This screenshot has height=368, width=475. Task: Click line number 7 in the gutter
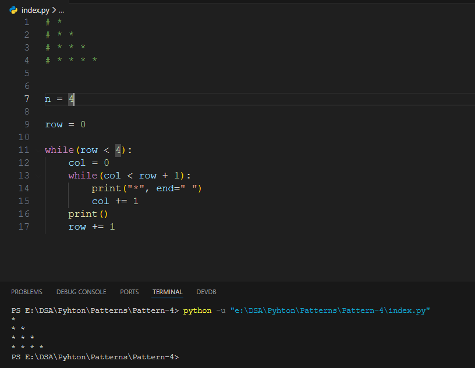27,99
